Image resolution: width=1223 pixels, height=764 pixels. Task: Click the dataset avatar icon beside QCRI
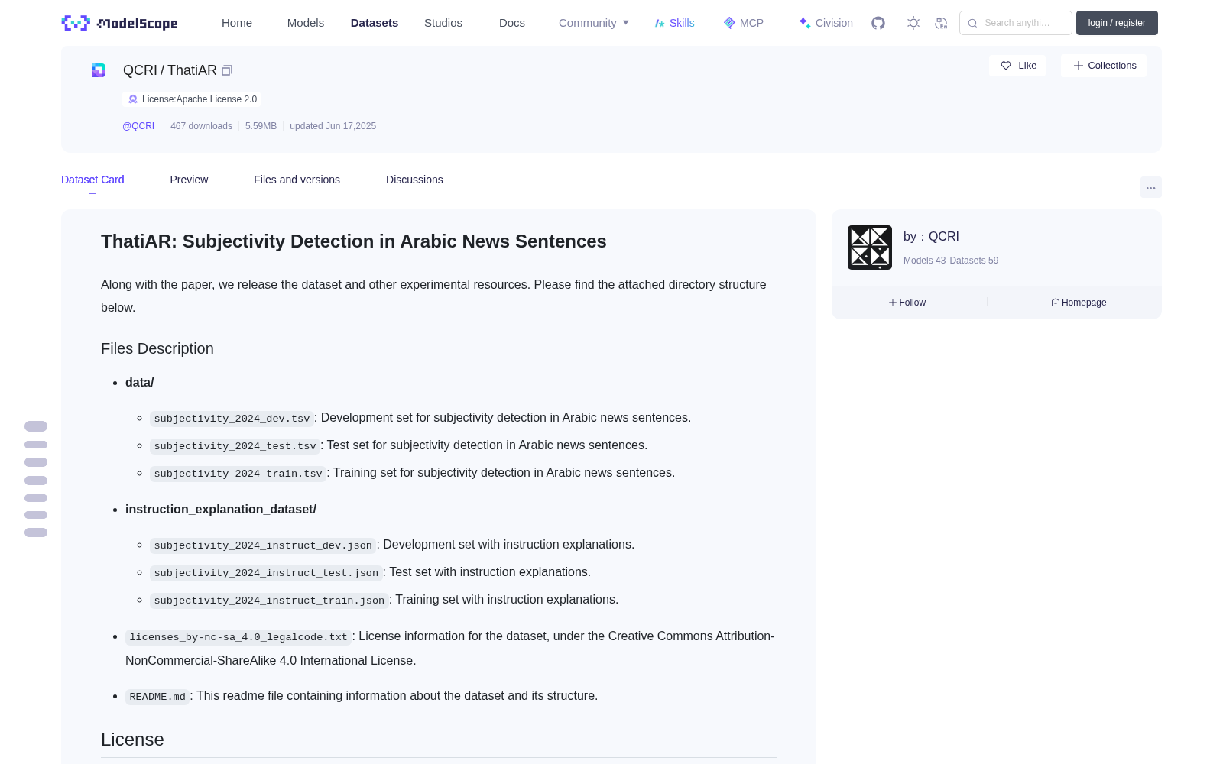pos(99,70)
